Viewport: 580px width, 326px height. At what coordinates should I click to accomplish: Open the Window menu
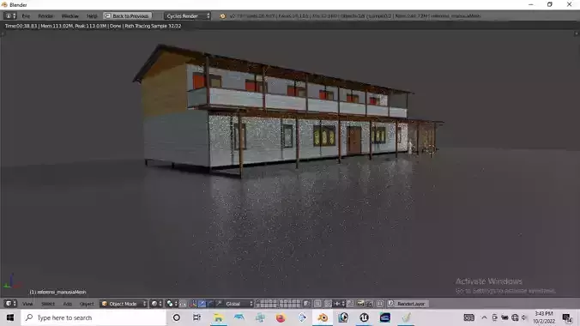(69, 16)
